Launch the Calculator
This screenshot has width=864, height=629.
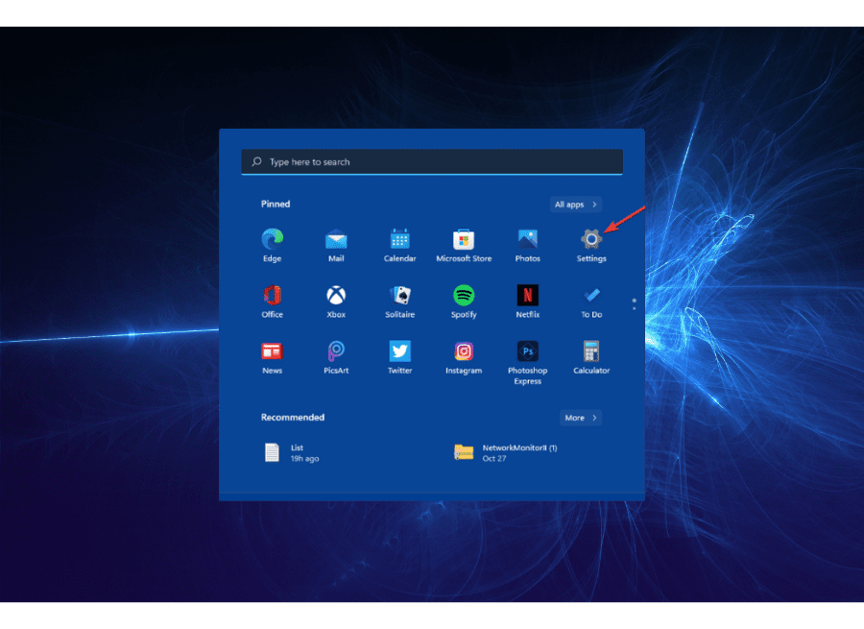point(591,352)
